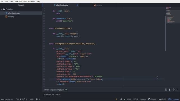
Task: Open the linter errors count indicator
Action: [x=17, y=99]
